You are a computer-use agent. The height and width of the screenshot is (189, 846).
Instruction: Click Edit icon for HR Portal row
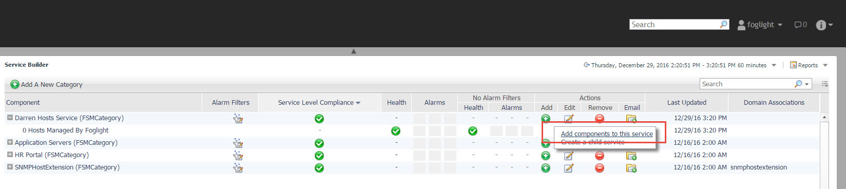[569, 156]
